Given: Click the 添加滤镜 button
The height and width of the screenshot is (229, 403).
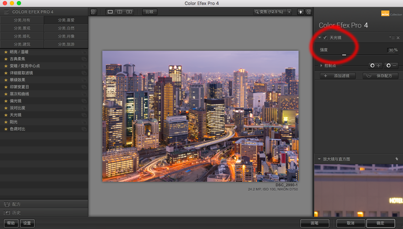Looking at the screenshot, I should 337,76.
